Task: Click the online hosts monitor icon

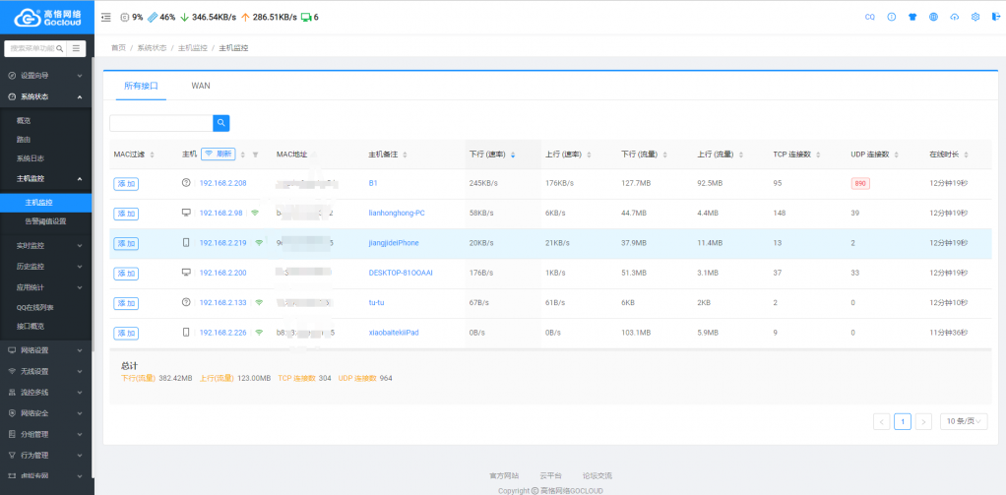Action: (x=306, y=18)
